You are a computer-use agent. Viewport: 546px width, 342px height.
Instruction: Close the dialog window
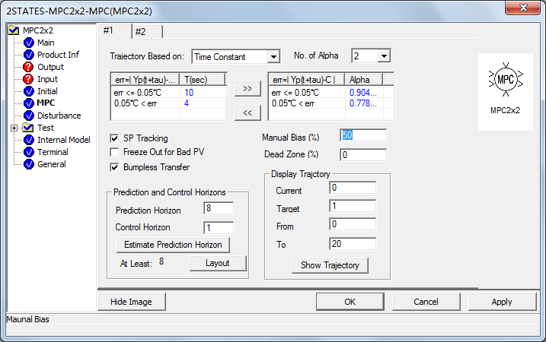[522, 8]
